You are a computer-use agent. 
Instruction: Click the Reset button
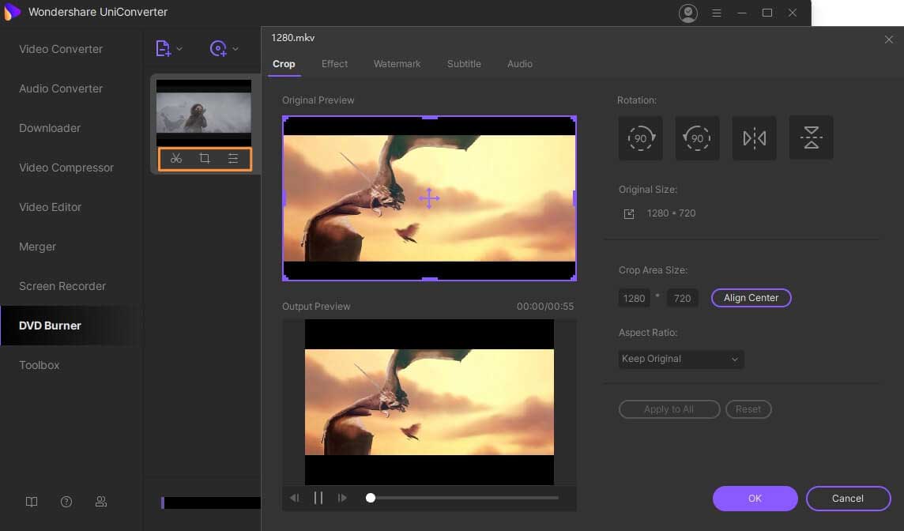748,409
